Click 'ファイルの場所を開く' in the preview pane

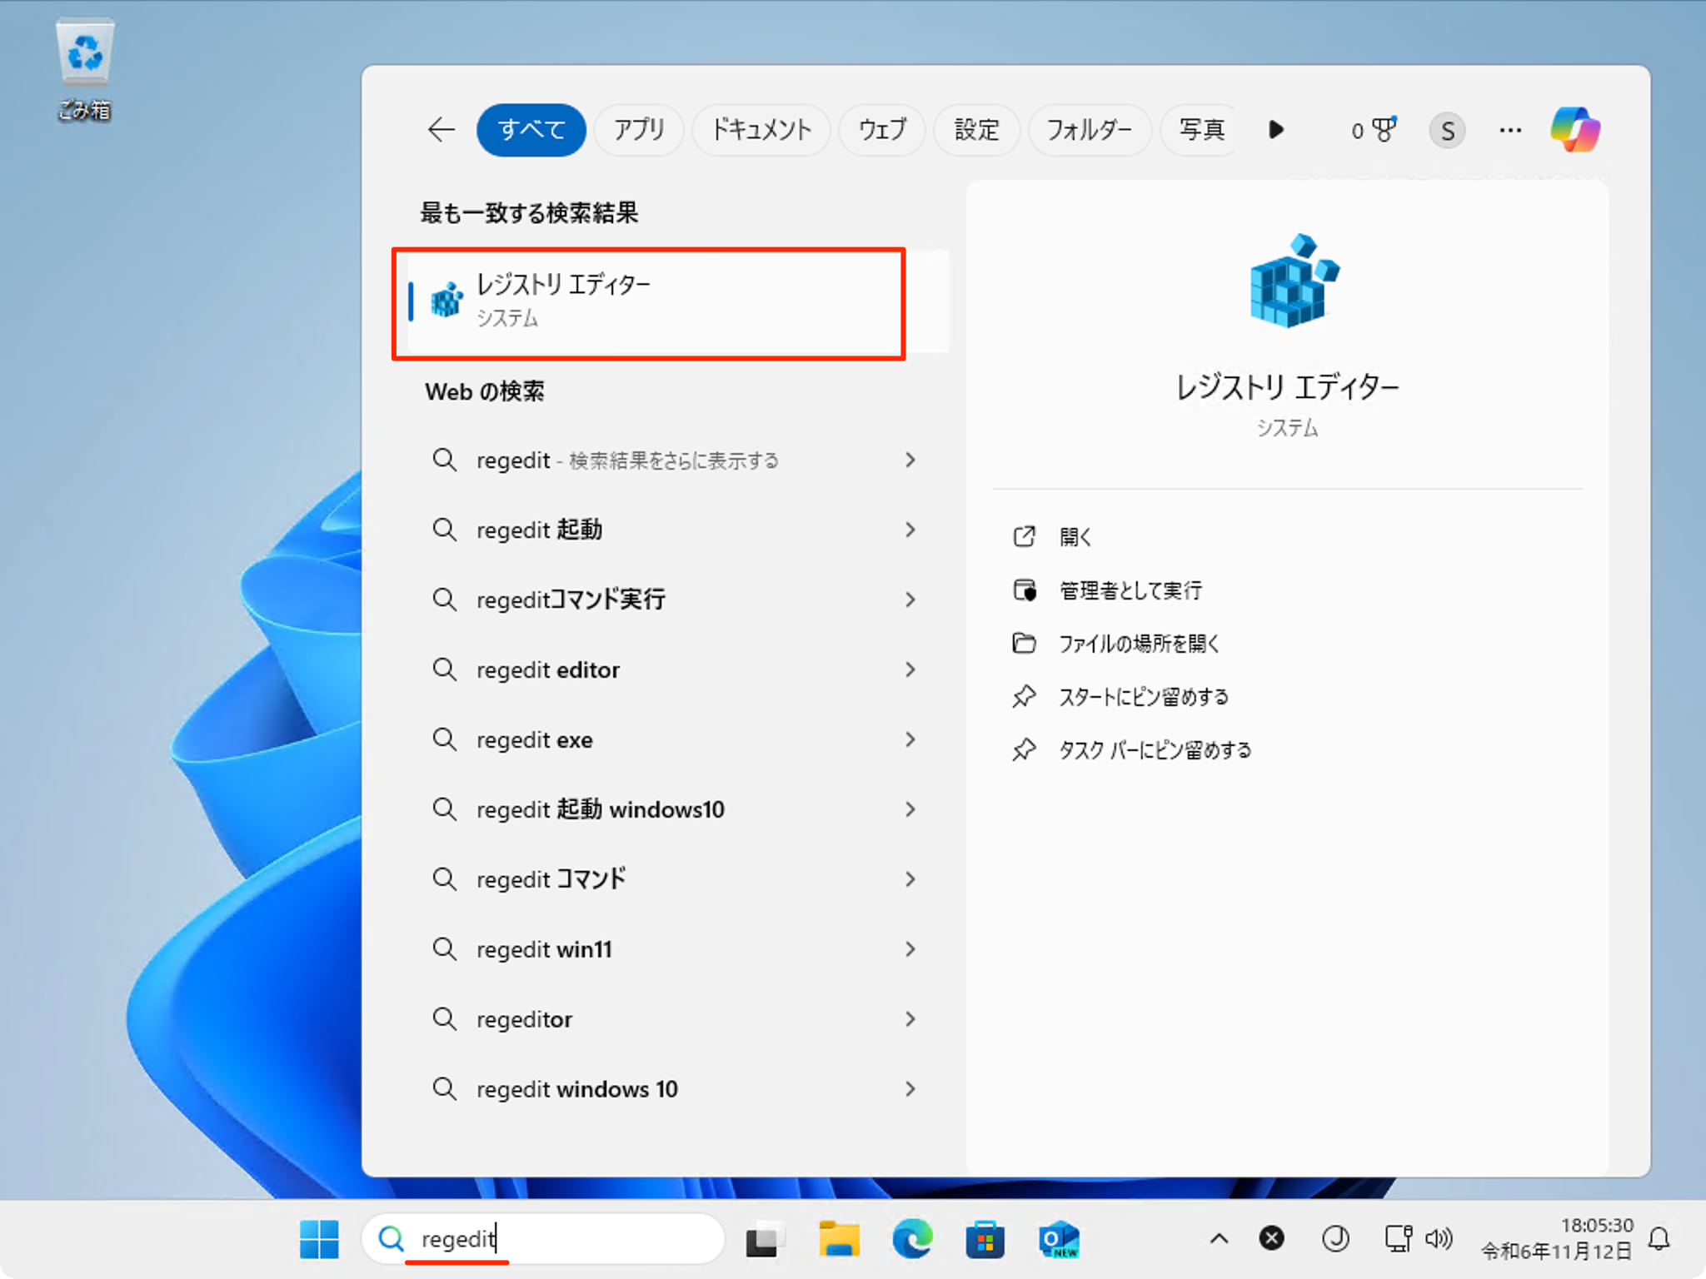coord(1139,643)
